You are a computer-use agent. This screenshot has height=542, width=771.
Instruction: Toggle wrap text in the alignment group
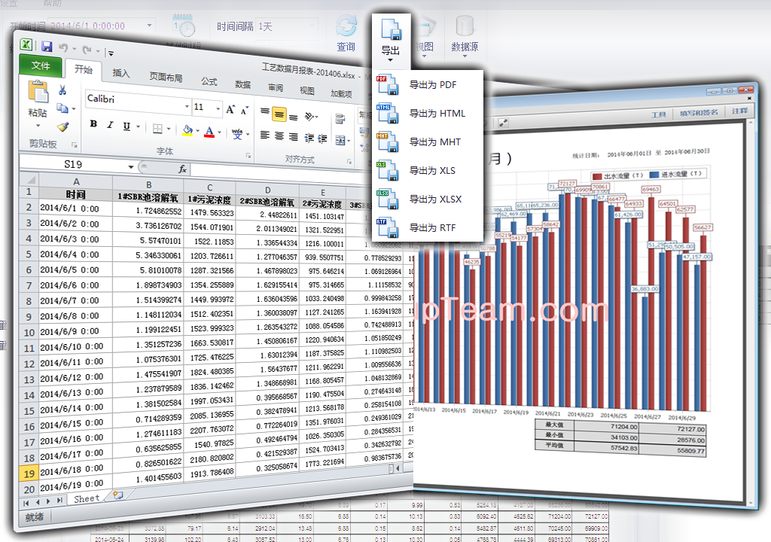click(x=340, y=119)
